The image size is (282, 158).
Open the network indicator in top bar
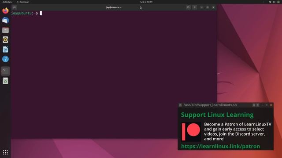pos(270,2)
